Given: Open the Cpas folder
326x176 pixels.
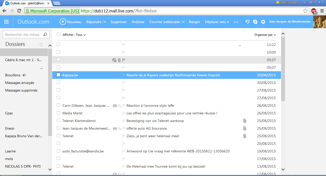Looking at the screenshot, I should (x=9, y=113).
